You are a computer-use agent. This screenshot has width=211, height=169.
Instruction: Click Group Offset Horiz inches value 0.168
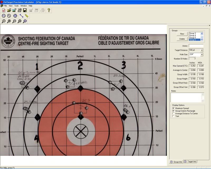tap(193, 83)
